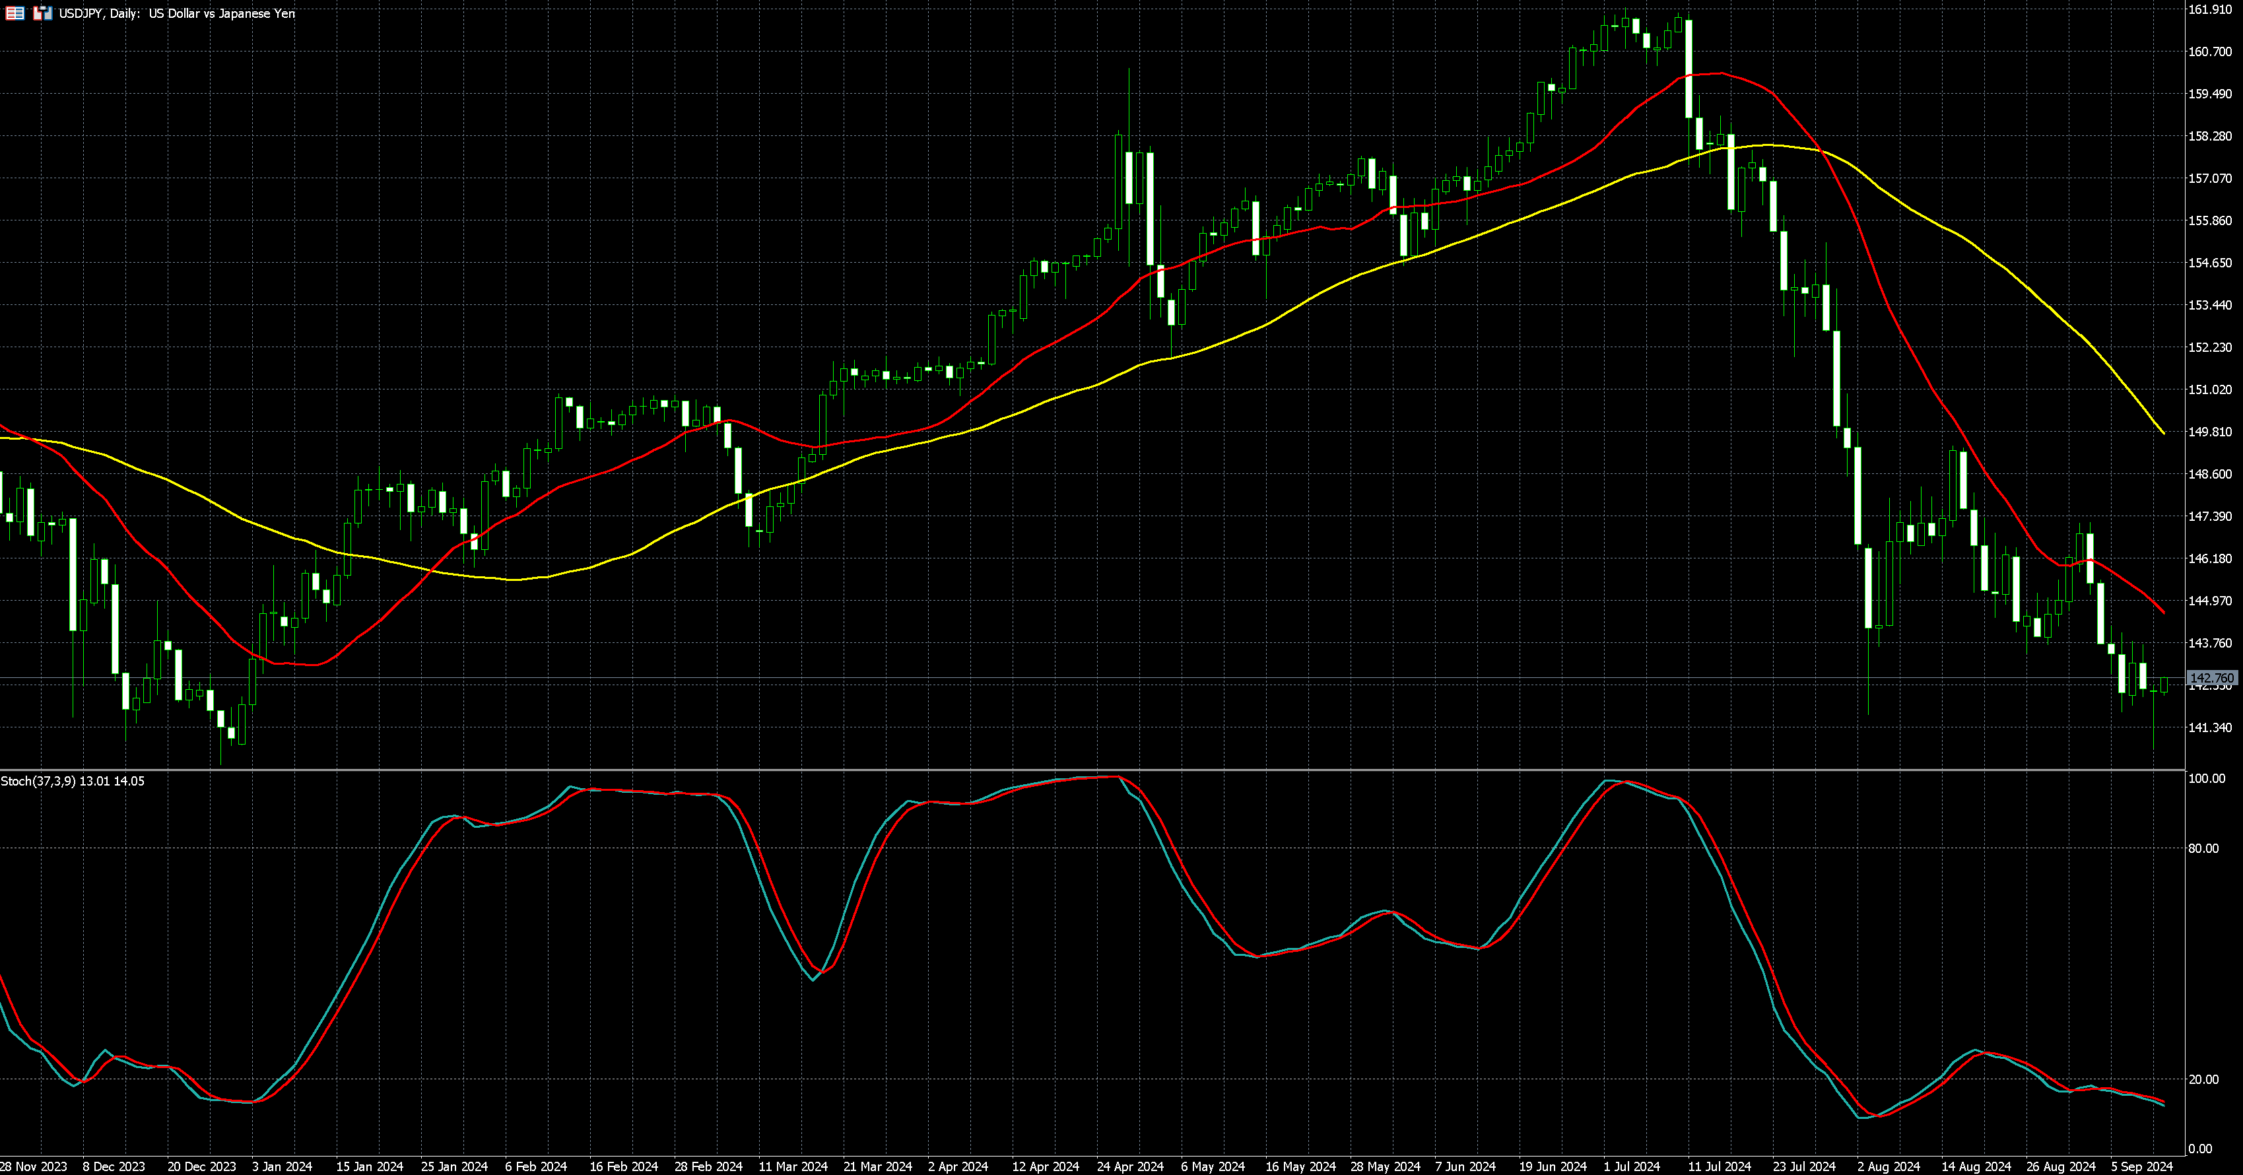The height and width of the screenshot is (1175, 2243).
Task: Click the 11 Mar 2024 date label
Action: pos(792,1166)
